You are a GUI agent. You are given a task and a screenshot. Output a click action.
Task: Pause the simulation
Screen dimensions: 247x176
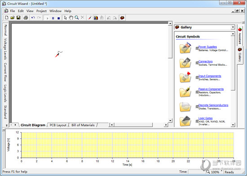pyautogui.click(x=53, y=18)
